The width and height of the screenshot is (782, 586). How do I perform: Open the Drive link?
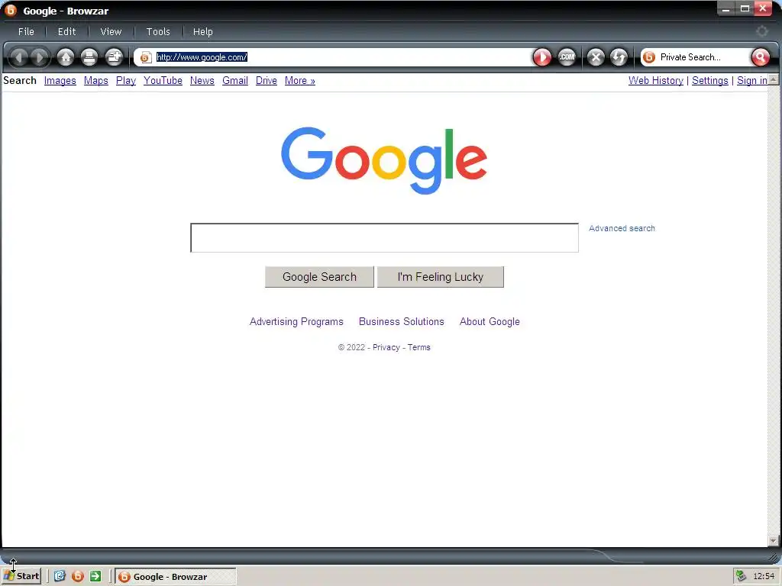[x=267, y=81]
